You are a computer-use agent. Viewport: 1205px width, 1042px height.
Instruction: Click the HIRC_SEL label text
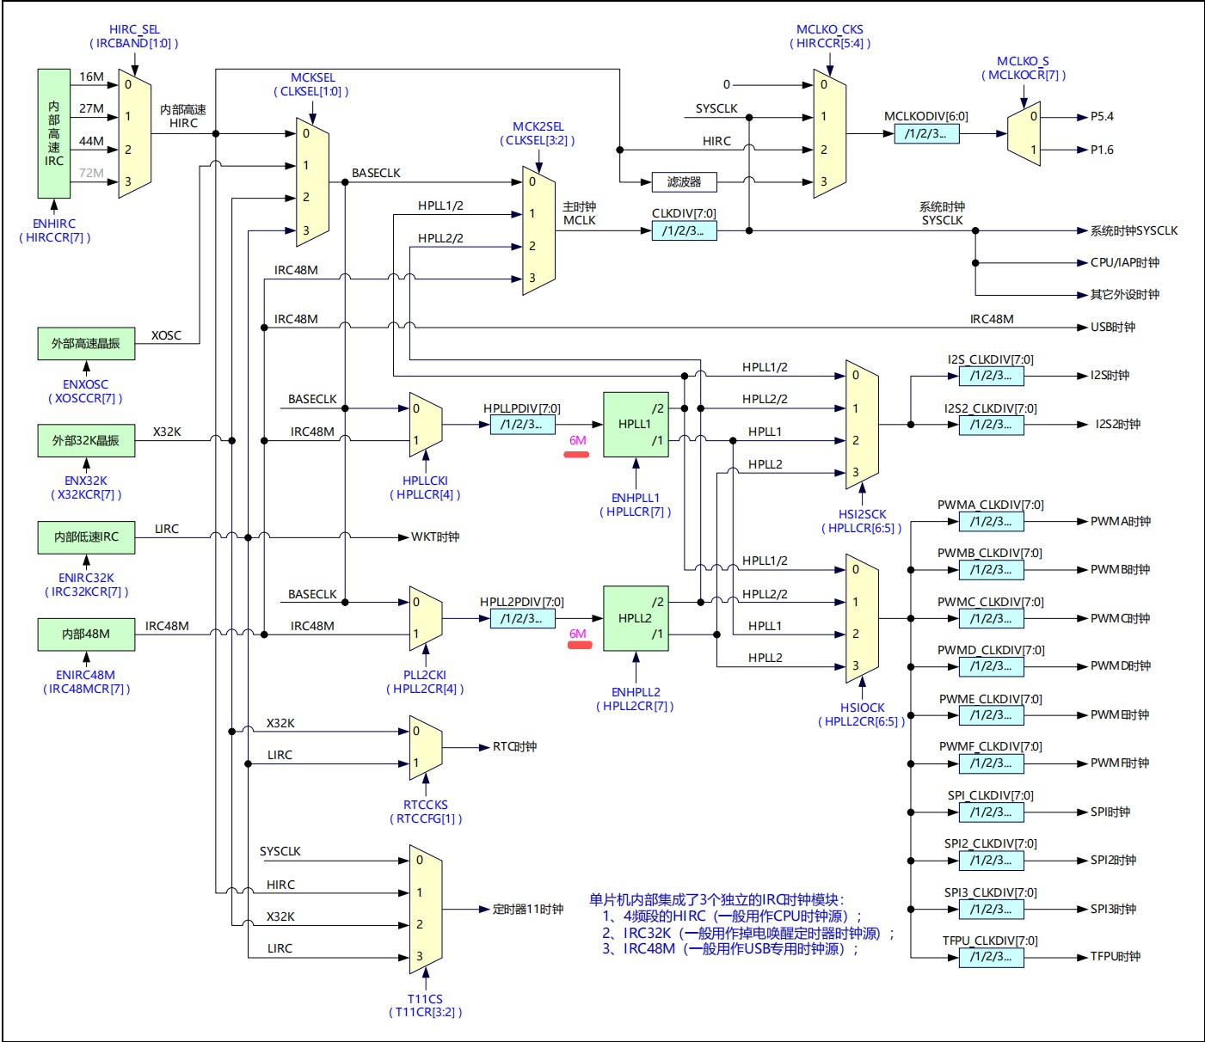[x=134, y=29]
